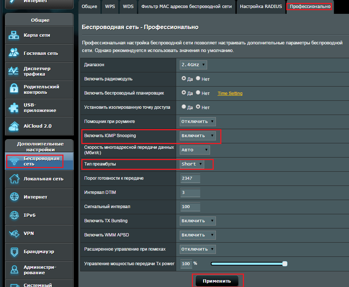The height and width of the screenshot is (287, 349).
Task: Click the Локальная сеть house icon
Action: coord(14,179)
